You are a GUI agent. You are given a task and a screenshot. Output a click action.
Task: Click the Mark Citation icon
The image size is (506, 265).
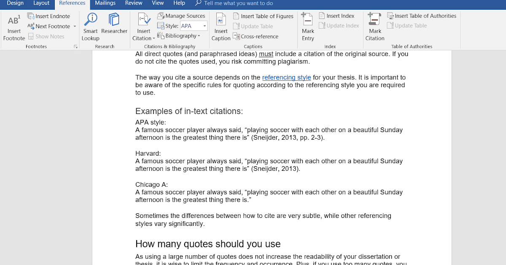375,20
